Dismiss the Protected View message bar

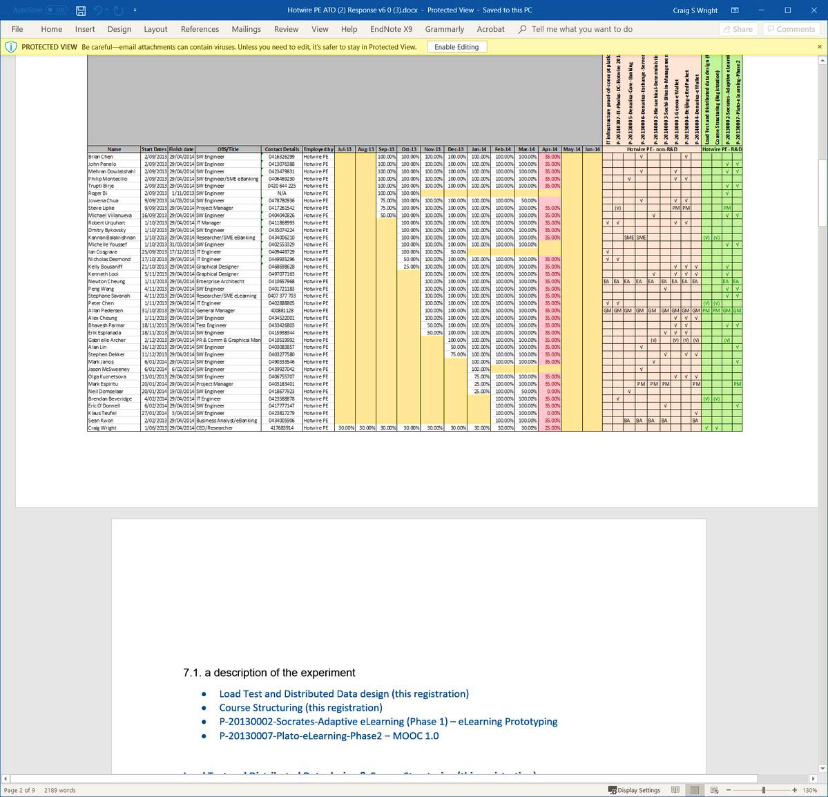(x=820, y=47)
